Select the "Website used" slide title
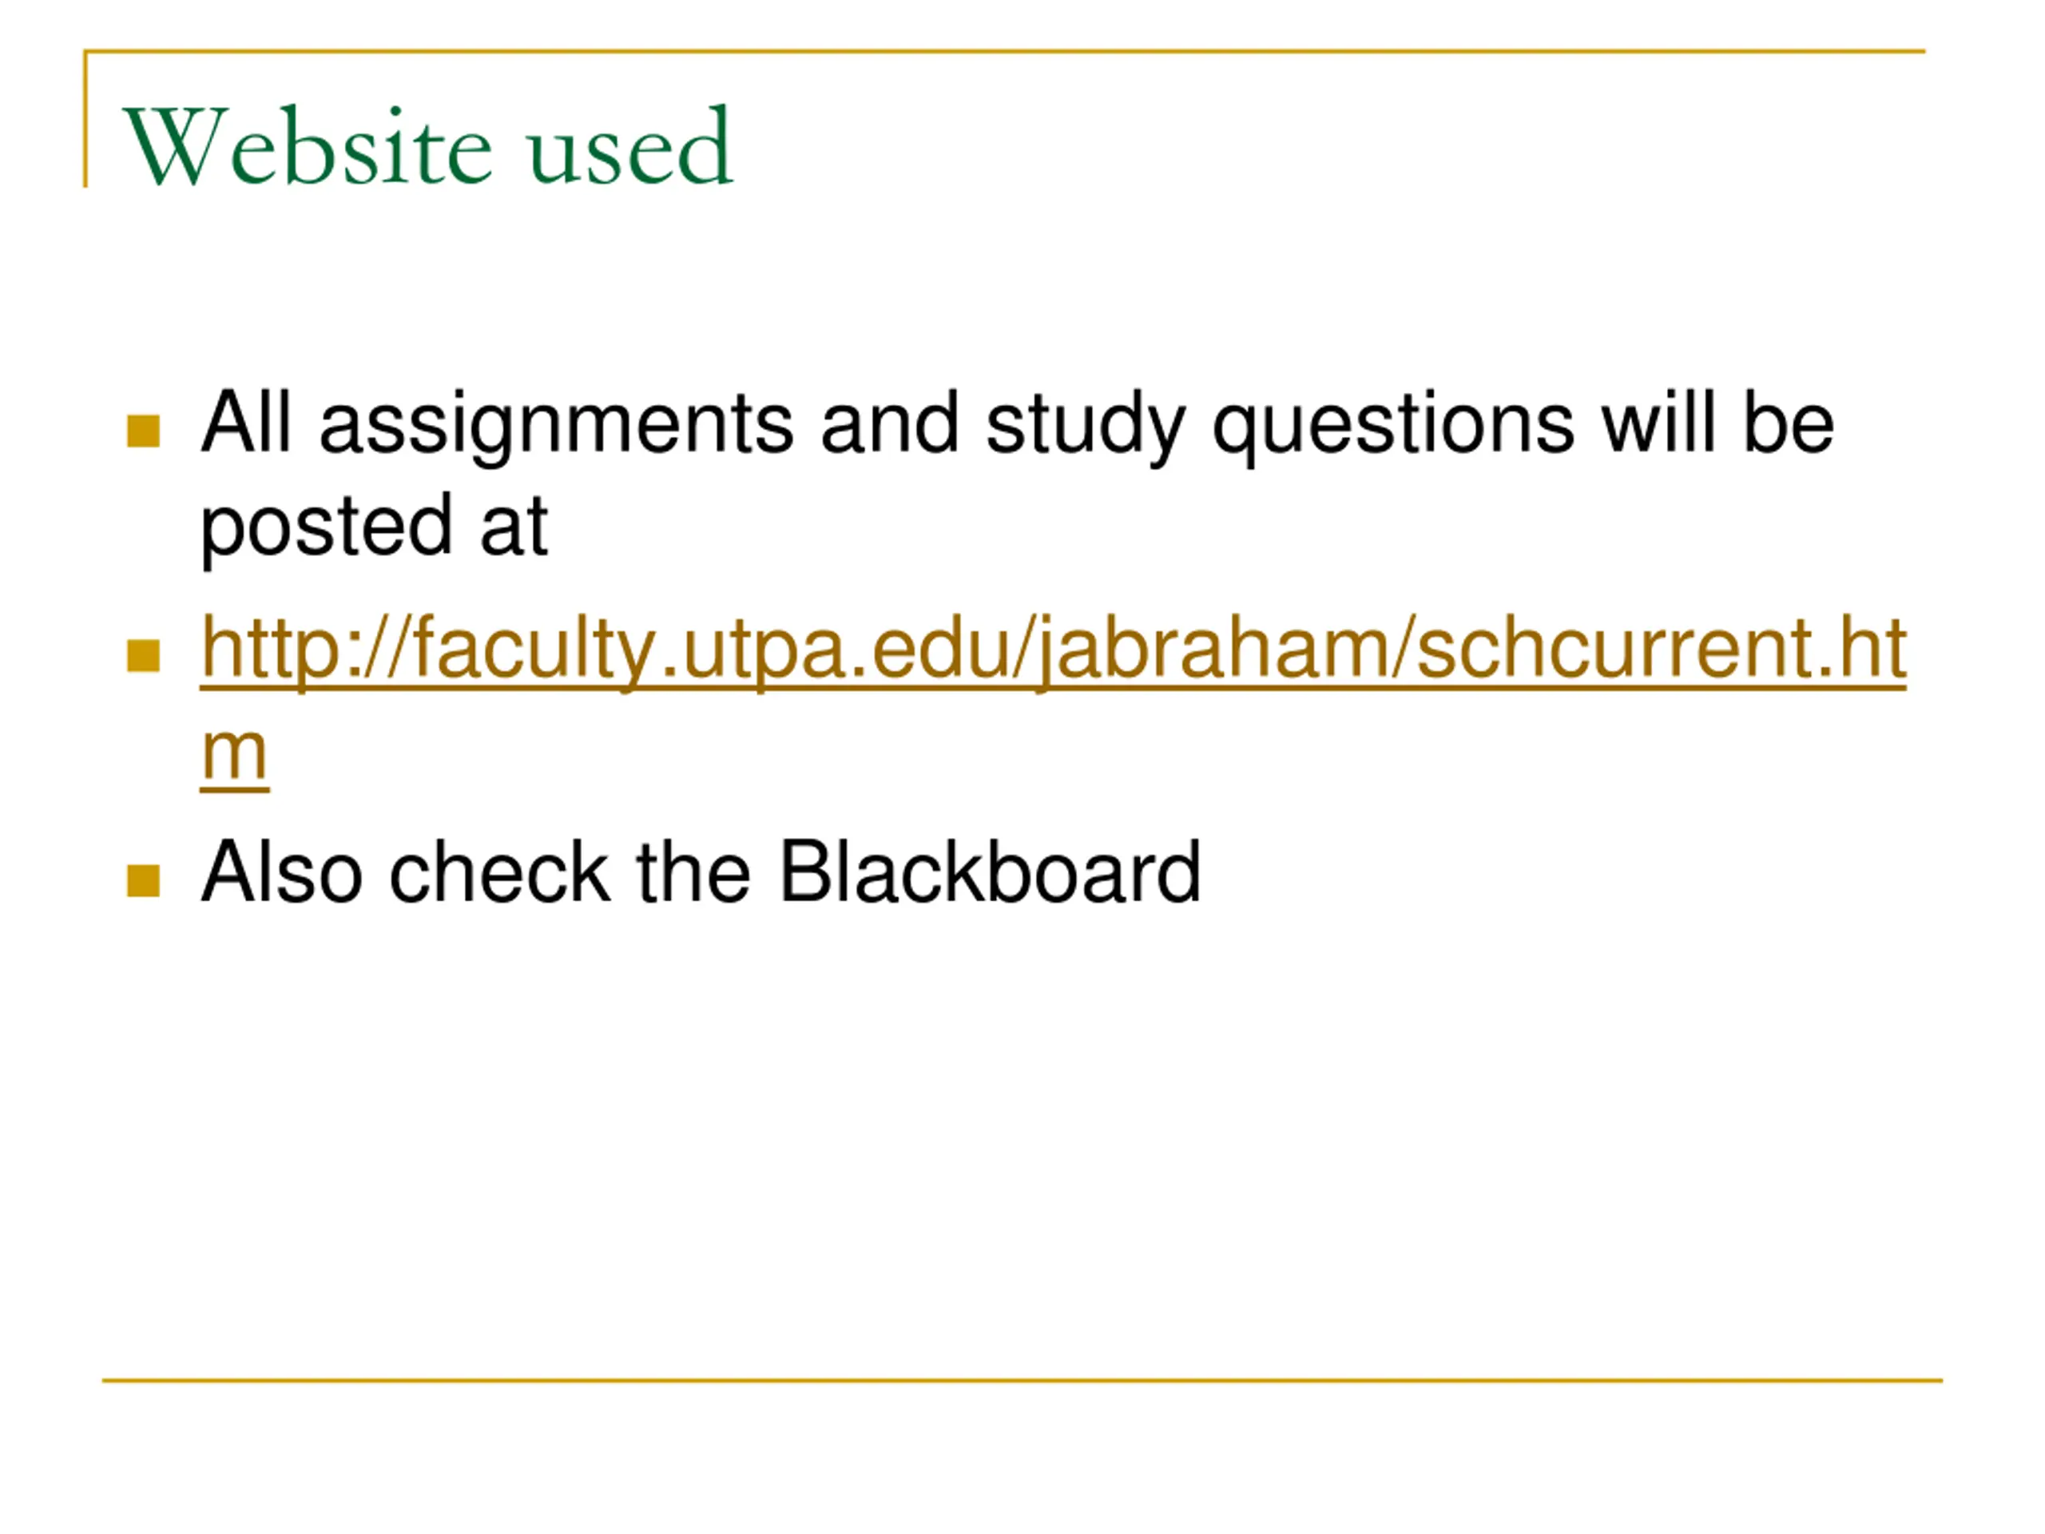Image resolution: width=2045 pixels, height=1534 pixels. (428, 146)
